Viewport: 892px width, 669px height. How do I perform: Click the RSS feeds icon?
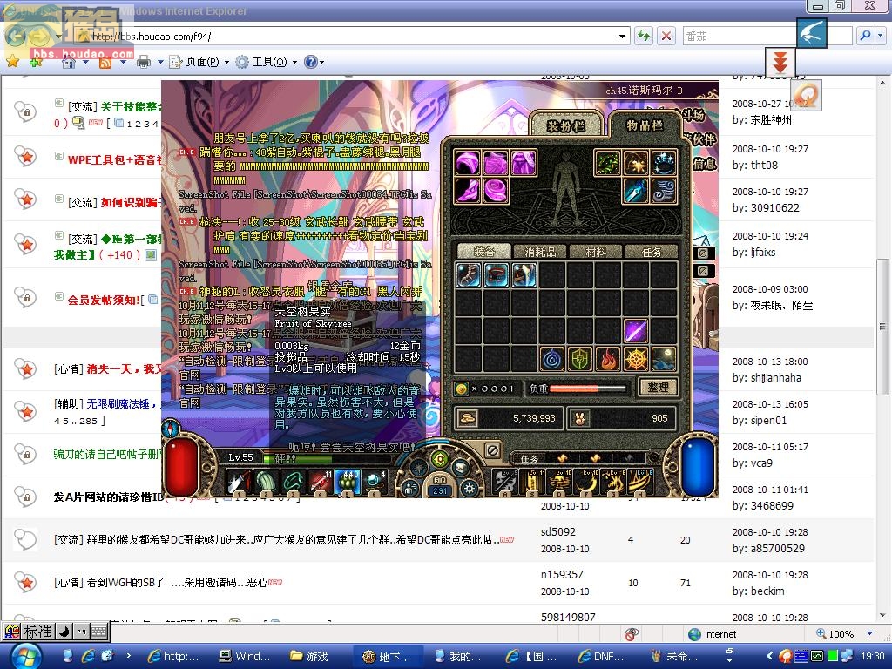[105, 62]
